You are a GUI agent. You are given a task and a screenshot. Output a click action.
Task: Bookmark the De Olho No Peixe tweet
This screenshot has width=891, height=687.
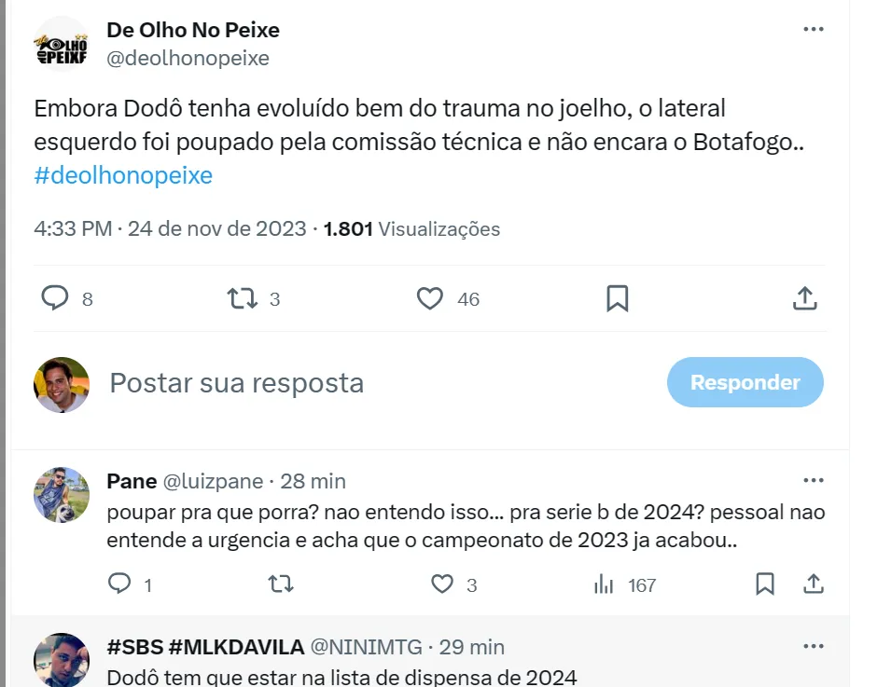pos(617,298)
